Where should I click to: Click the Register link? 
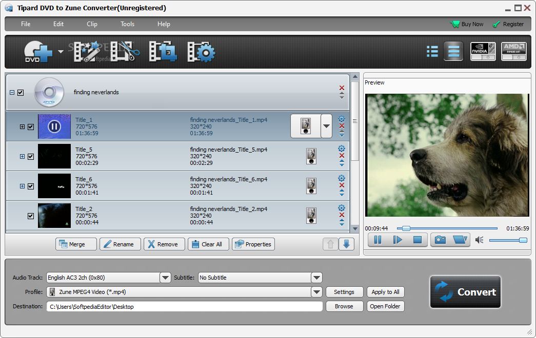508,24
